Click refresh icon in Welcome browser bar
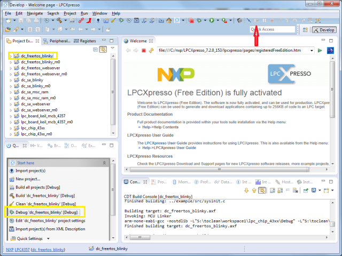The image size is (342, 256). click(x=151, y=51)
